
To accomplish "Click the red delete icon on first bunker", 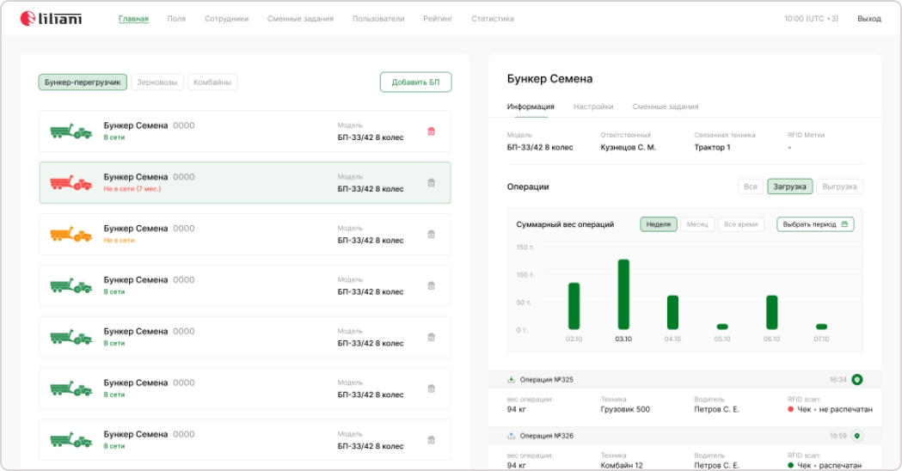I will click(431, 132).
